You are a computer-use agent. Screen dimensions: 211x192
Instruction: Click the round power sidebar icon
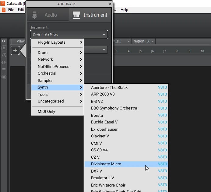point(4,77)
